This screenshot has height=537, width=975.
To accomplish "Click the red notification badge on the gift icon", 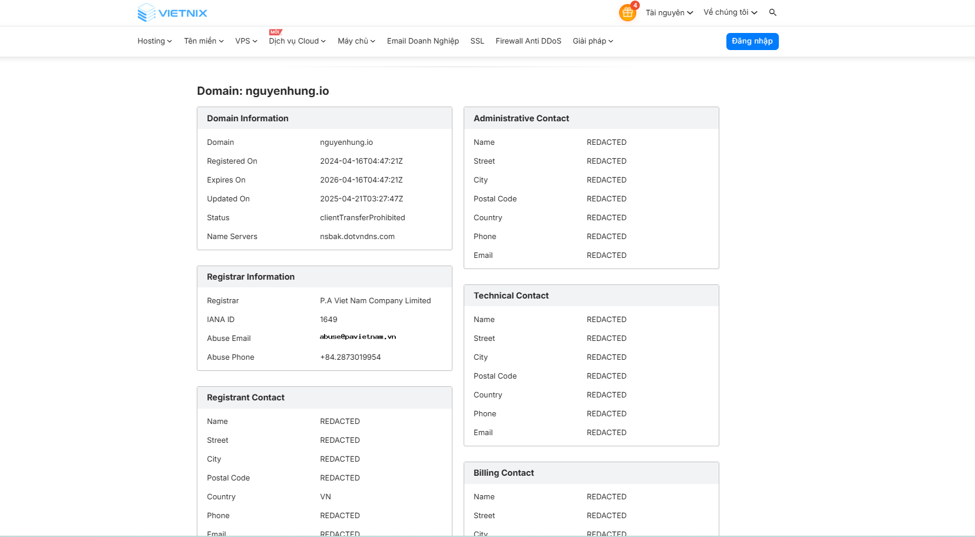I will point(635,6).
